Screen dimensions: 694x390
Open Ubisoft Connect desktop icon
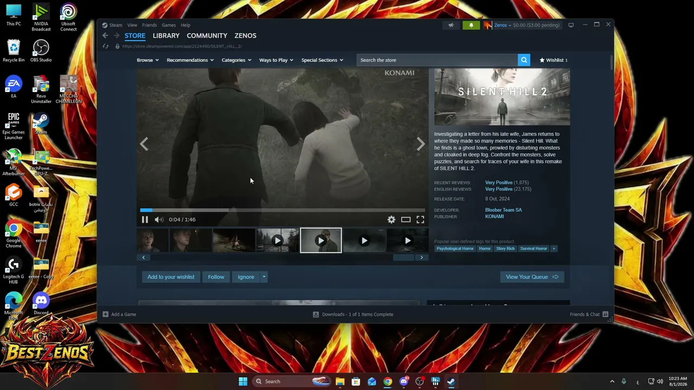pos(68,17)
